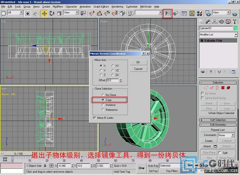
Task: Toggle the Angle Snap tool
Action: coord(99,13)
